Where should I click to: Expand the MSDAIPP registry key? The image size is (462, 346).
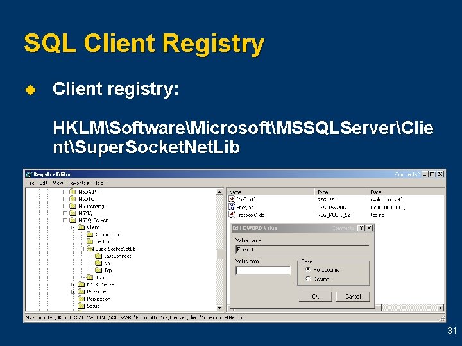pyautogui.click(x=65, y=192)
